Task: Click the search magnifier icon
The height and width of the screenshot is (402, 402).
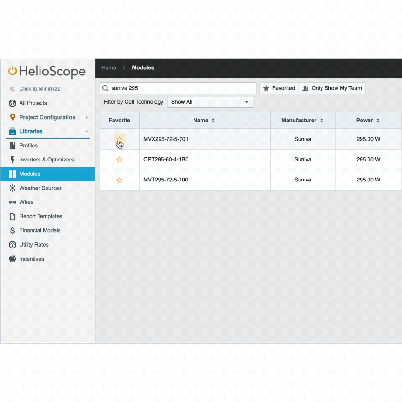Action: pos(105,88)
